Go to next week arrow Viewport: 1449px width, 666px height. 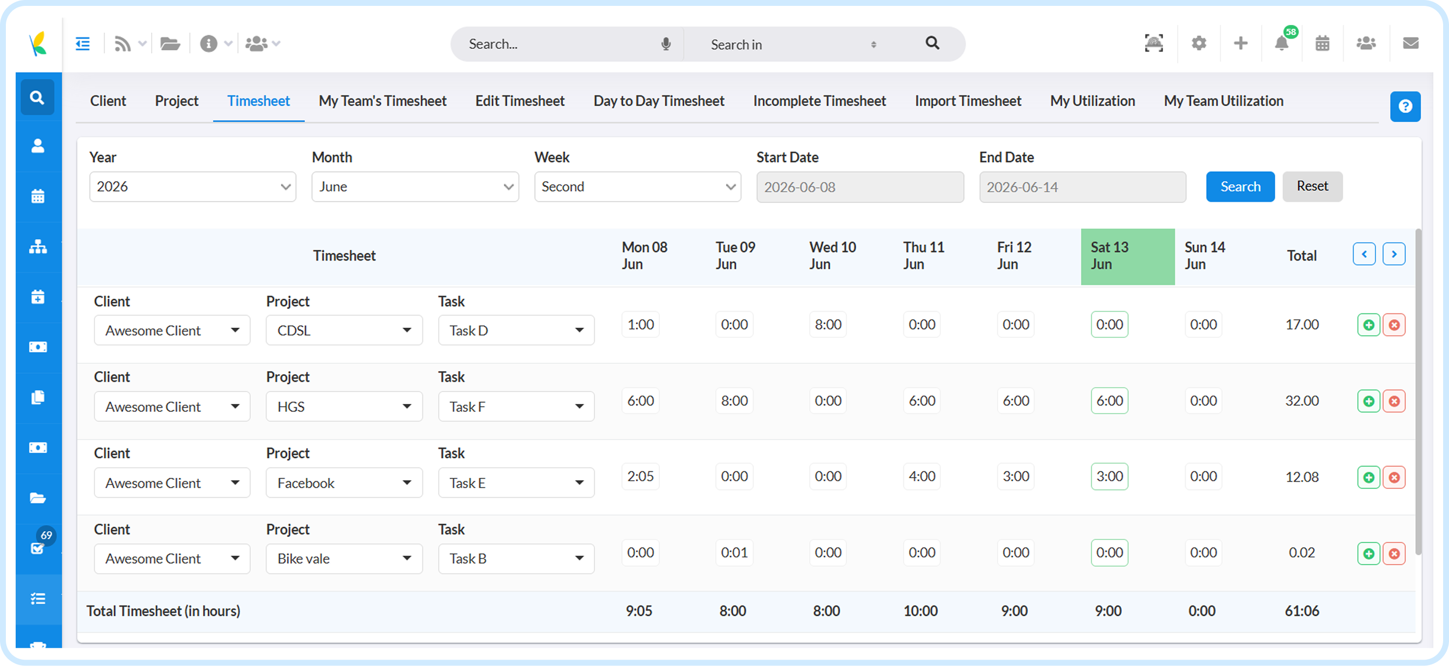click(1394, 254)
